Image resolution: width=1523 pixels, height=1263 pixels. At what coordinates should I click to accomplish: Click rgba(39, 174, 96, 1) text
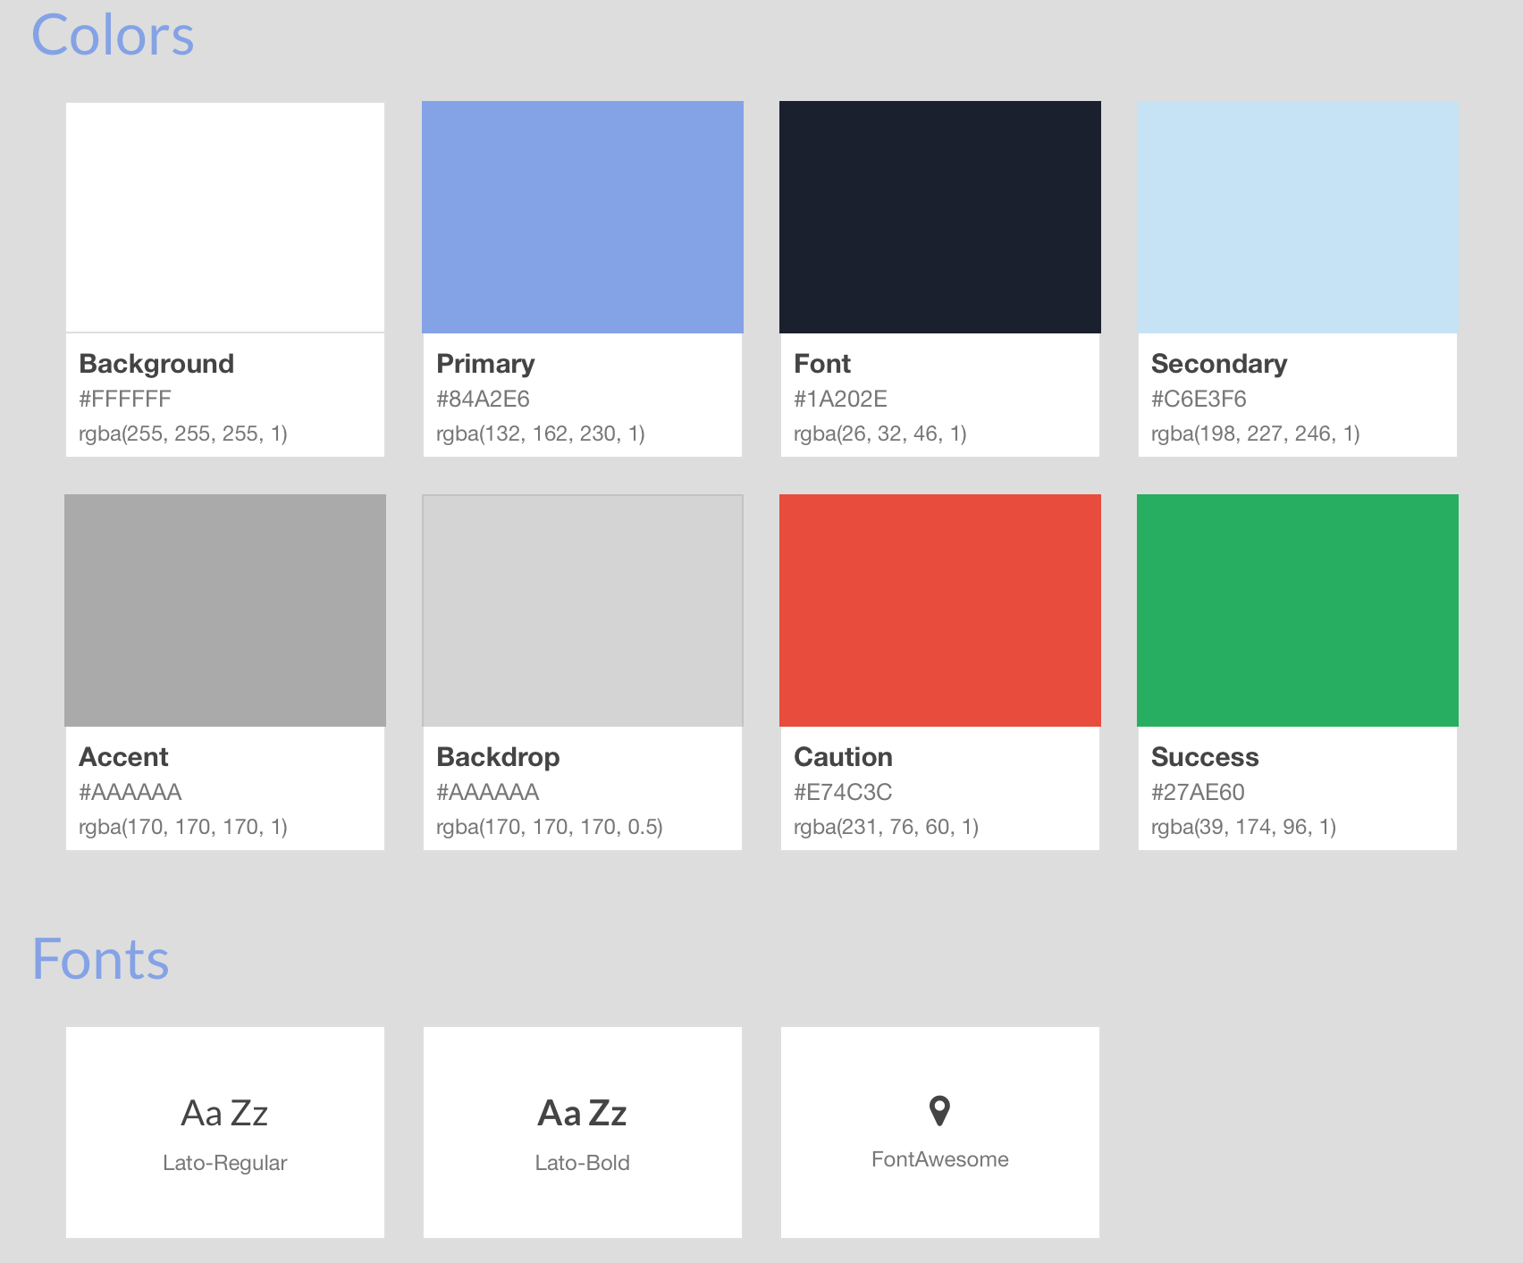click(x=1244, y=828)
